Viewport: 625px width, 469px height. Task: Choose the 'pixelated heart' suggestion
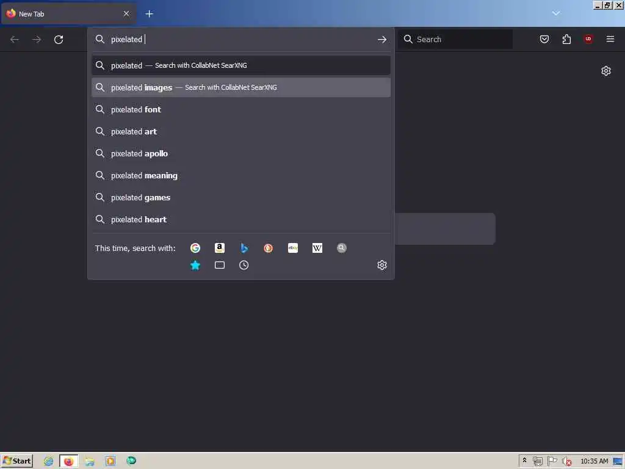tap(240, 219)
